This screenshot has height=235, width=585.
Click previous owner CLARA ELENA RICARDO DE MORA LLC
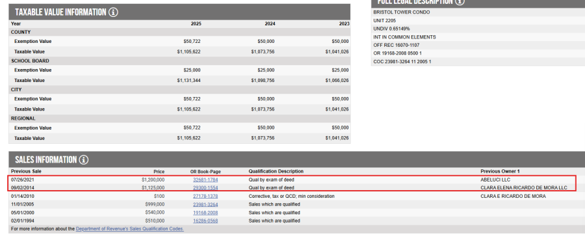click(x=524, y=188)
